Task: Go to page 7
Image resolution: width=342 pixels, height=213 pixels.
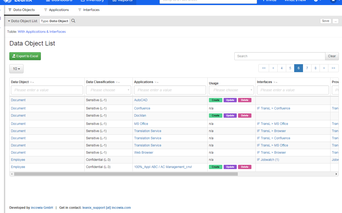Action: click(307, 68)
